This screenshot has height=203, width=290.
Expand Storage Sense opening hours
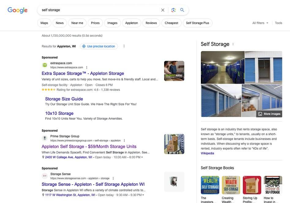click(x=143, y=195)
